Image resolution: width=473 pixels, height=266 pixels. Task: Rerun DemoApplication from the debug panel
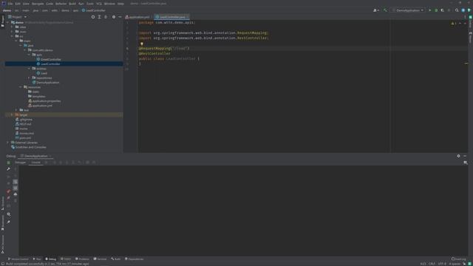pos(8,163)
